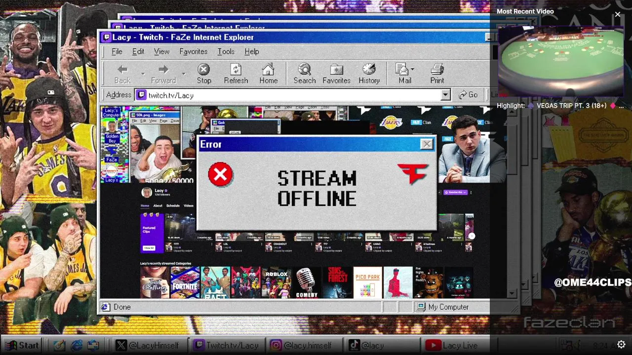Click the third quick launch desktop icon
The width and height of the screenshot is (632, 355).
pyautogui.click(x=93, y=346)
